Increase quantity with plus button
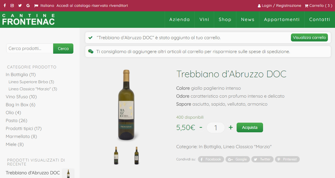The width and height of the screenshot is (335, 178). (231, 127)
